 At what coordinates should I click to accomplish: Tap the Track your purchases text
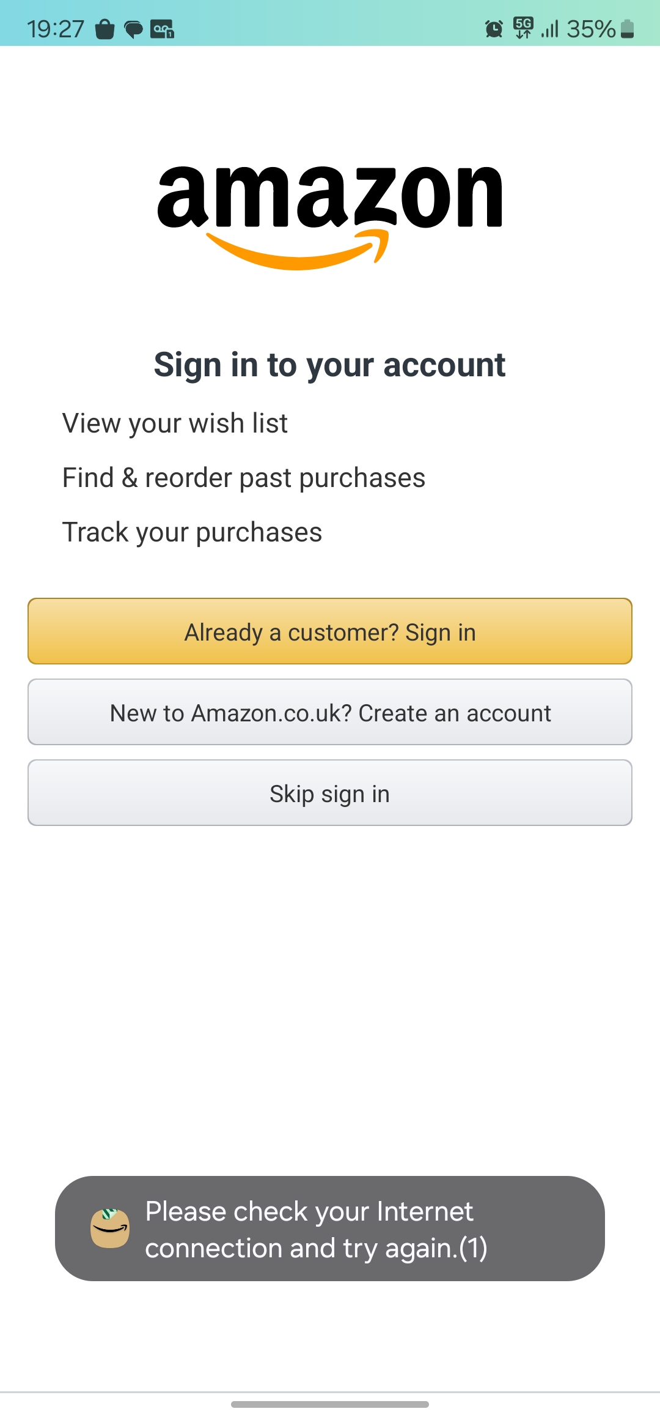point(192,532)
